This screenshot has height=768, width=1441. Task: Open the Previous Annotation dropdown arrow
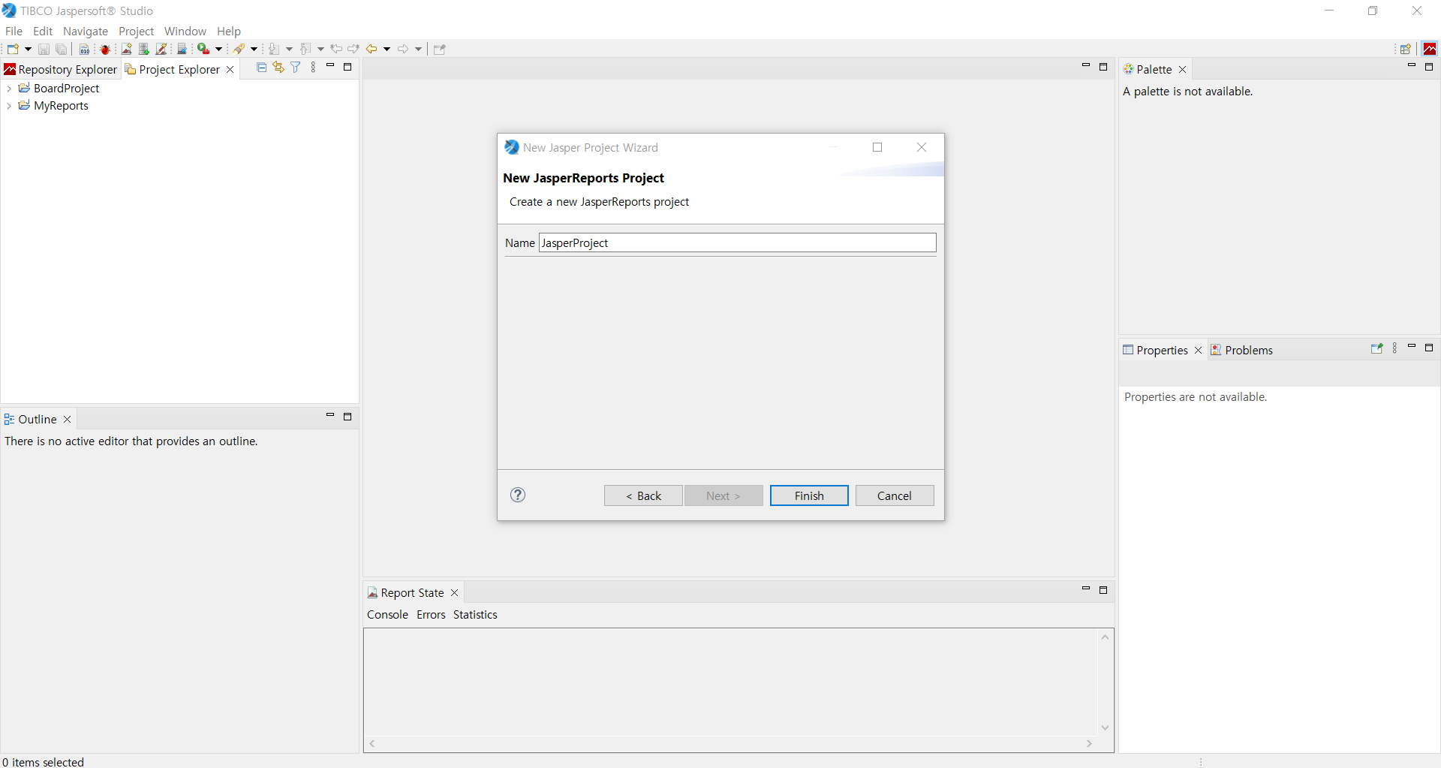(320, 50)
